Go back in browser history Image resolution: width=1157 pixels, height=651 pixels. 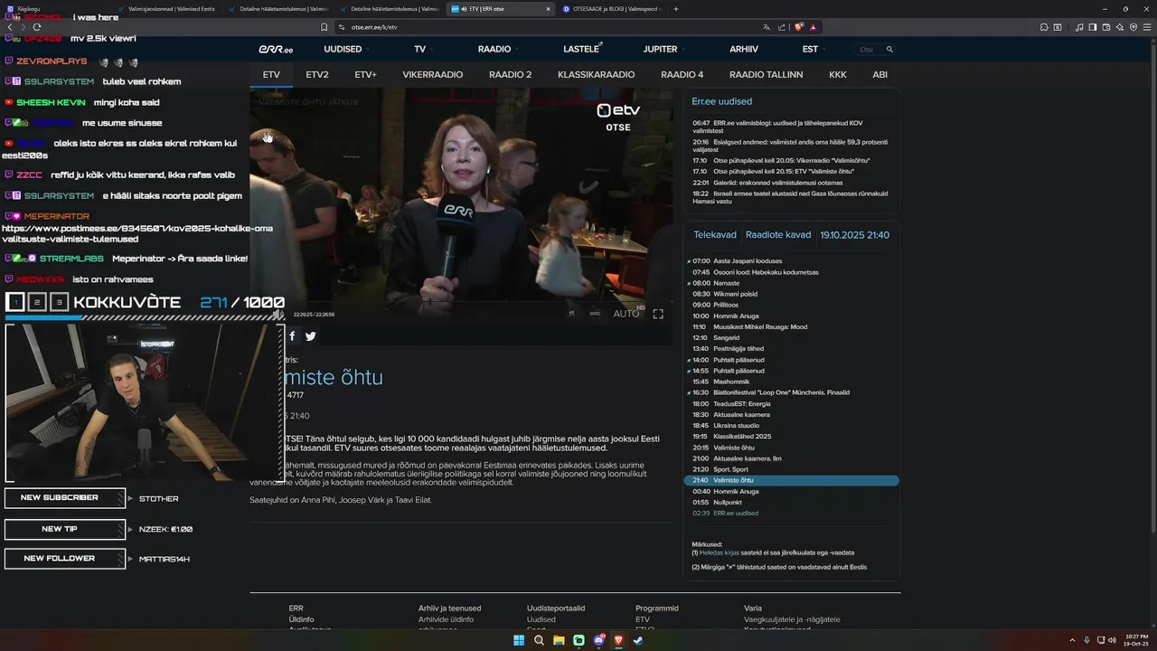point(10,27)
